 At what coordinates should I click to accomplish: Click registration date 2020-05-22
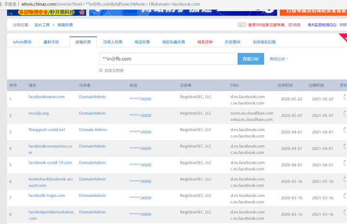pyautogui.click(x=292, y=99)
